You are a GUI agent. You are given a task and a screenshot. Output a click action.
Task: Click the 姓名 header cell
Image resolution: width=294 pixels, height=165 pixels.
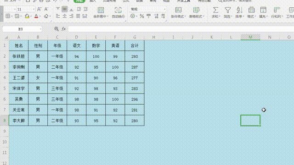pyautogui.click(x=18, y=45)
